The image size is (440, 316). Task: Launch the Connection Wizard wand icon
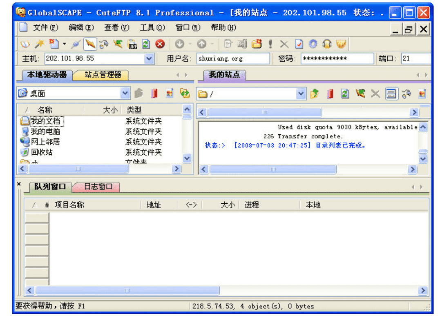[x=39, y=44]
